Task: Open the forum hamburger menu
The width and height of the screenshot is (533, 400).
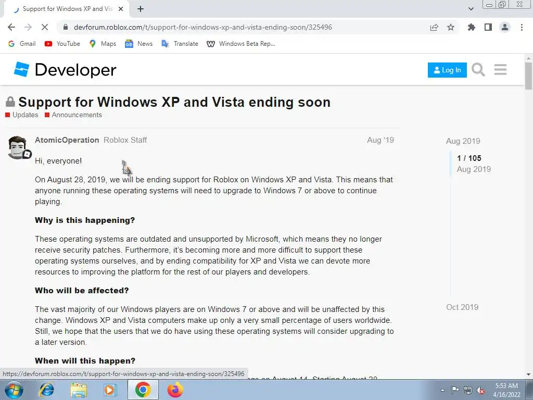Action: 500,70
